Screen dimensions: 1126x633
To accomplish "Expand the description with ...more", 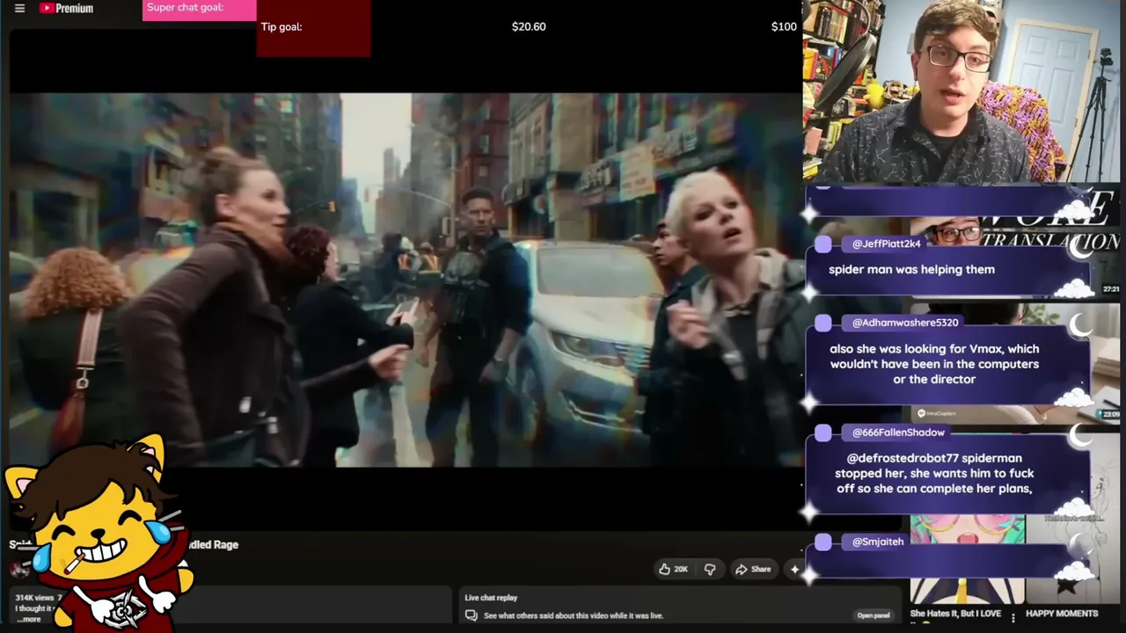I will pos(30,619).
